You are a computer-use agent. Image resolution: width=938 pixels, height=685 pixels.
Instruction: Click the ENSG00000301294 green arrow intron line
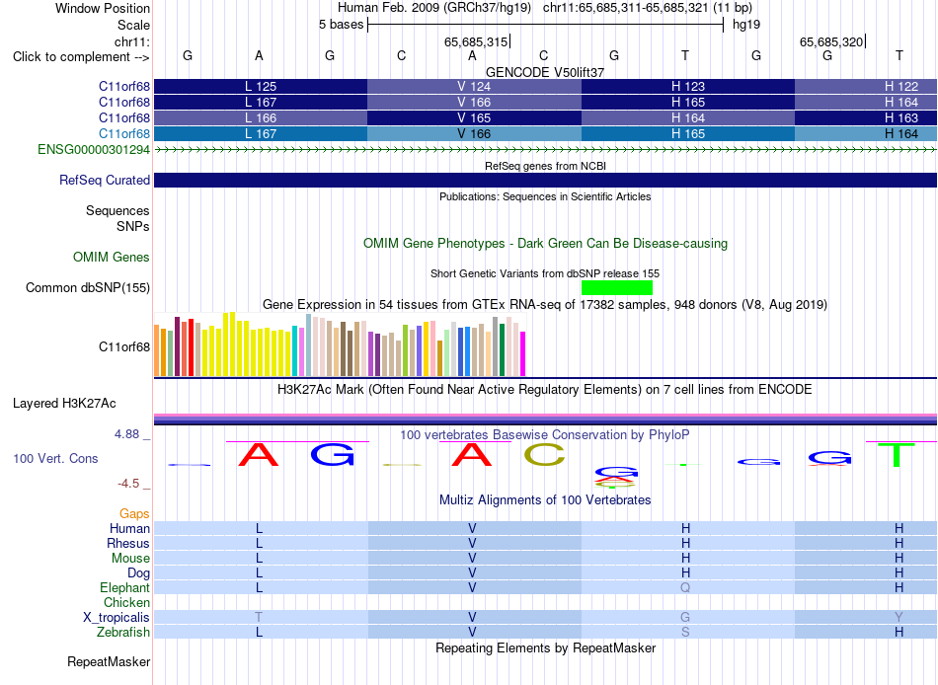click(x=545, y=150)
